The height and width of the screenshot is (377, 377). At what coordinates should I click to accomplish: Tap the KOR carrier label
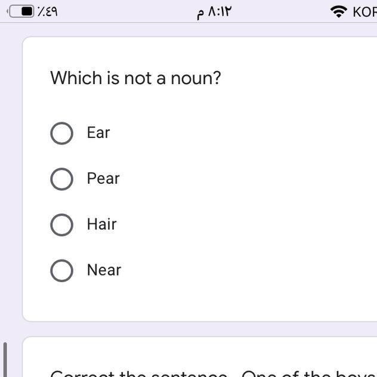[x=364, y=12]
